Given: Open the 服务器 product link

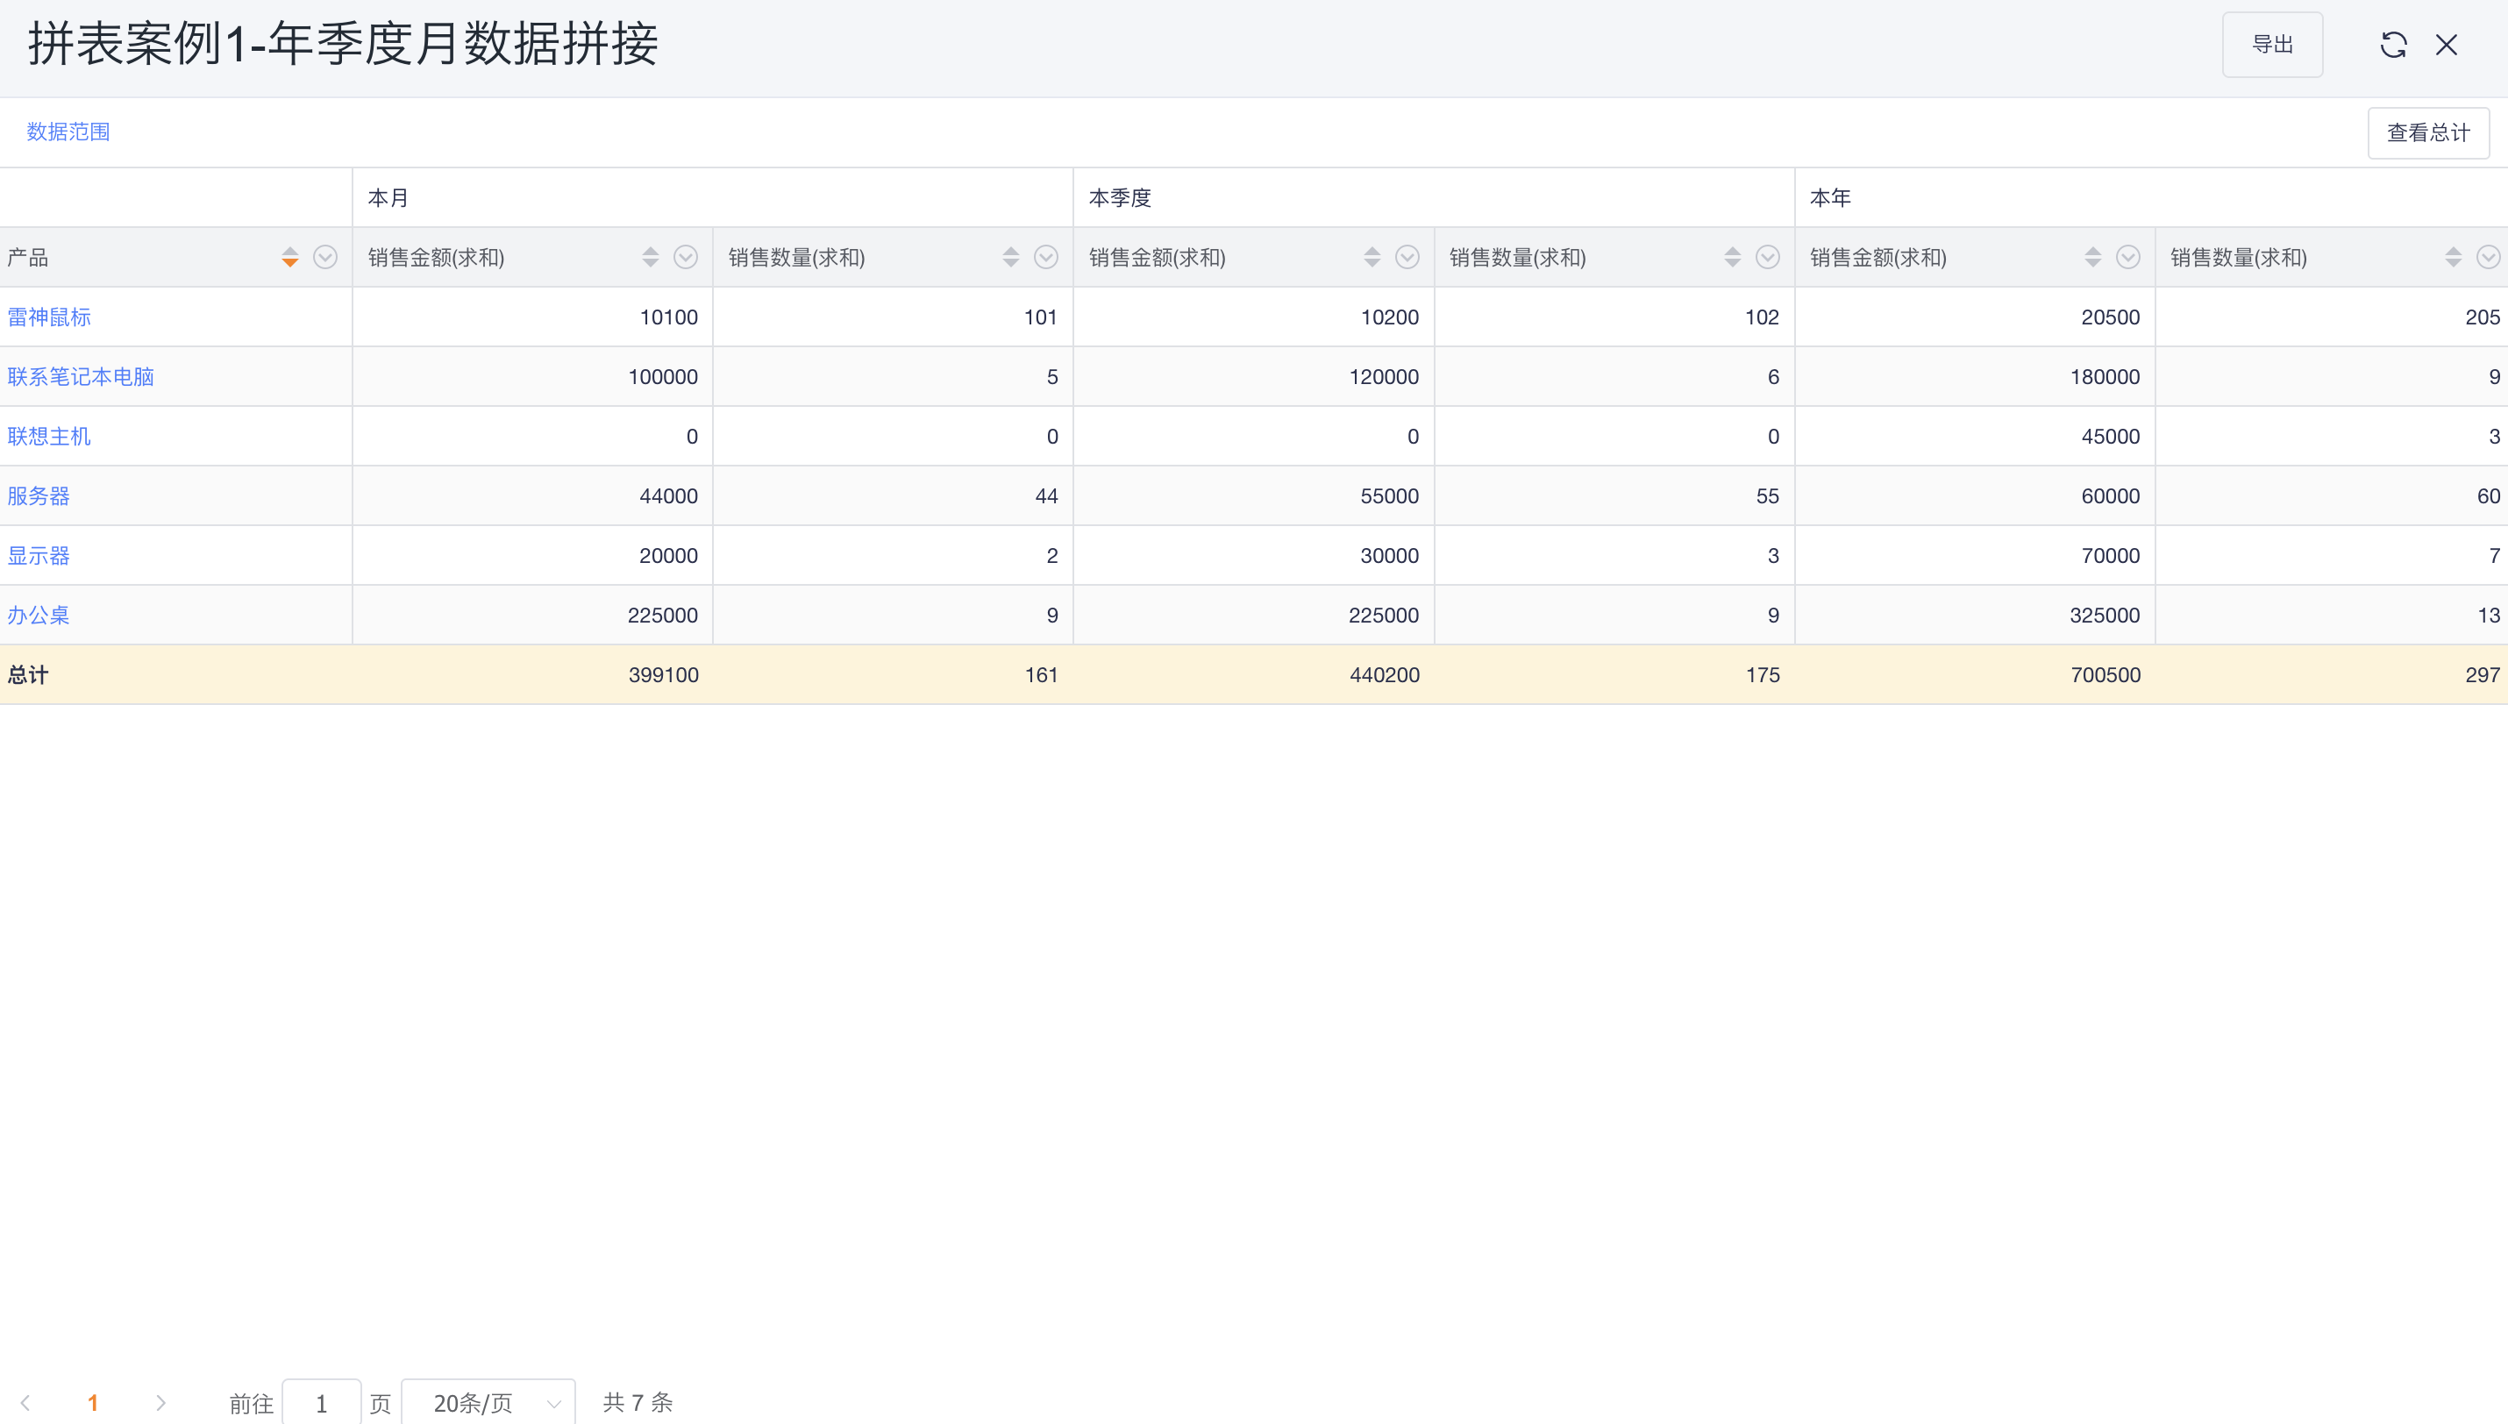Looking at the screenshot, I should (x=38, y=496).
